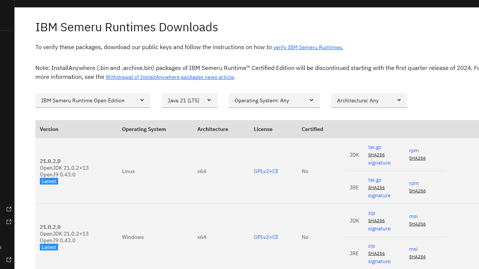Open the bottom external-link icon in the dark sidebar

click(x=9, y=260)
